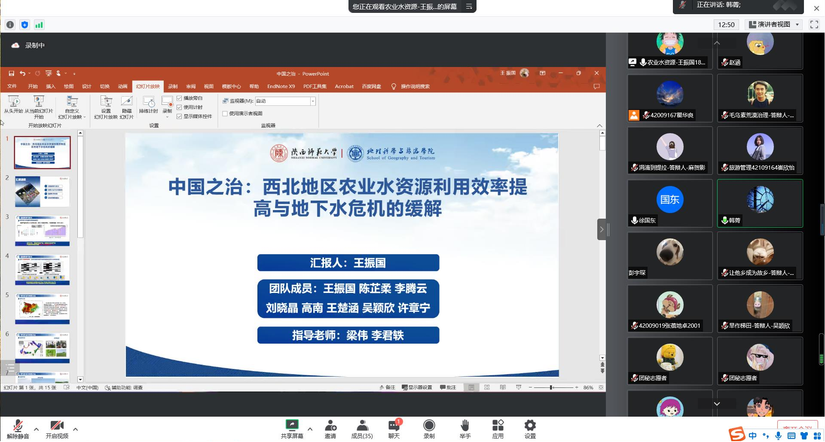825x442 pixels.
Task: Switch to the 动画 ribbon tab
Action: tap(122, 86)
